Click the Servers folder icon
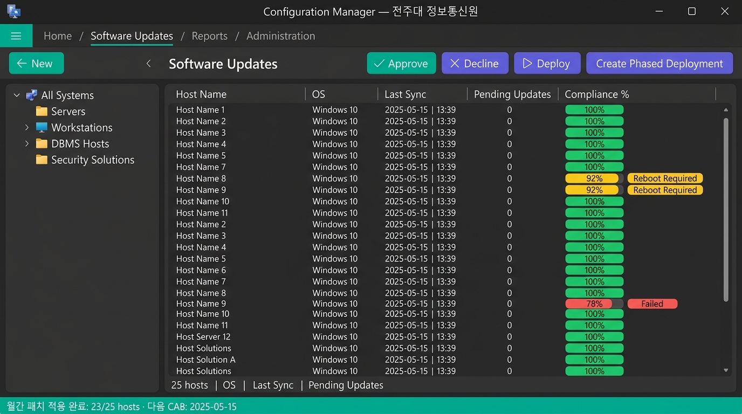This screenshot has width=742, height=414. coord(42,112)
